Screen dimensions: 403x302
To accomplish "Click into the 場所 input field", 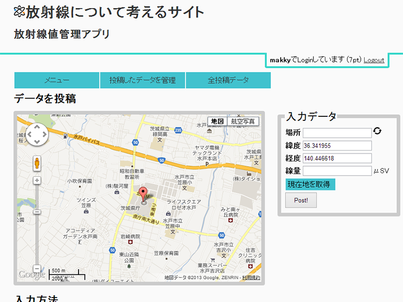I will point(337,133).
